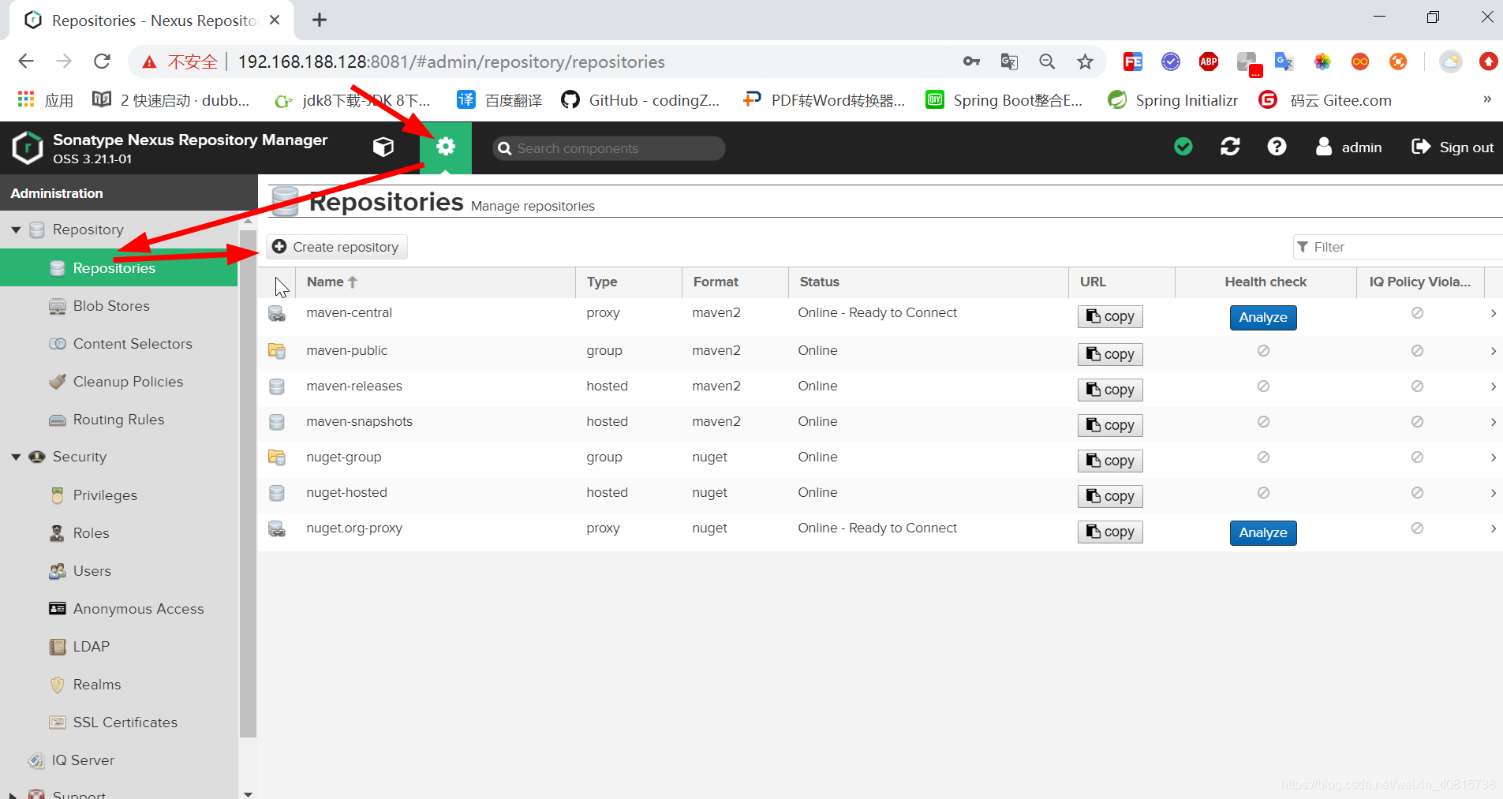Select Repositories in sidebar

[118, 268]
